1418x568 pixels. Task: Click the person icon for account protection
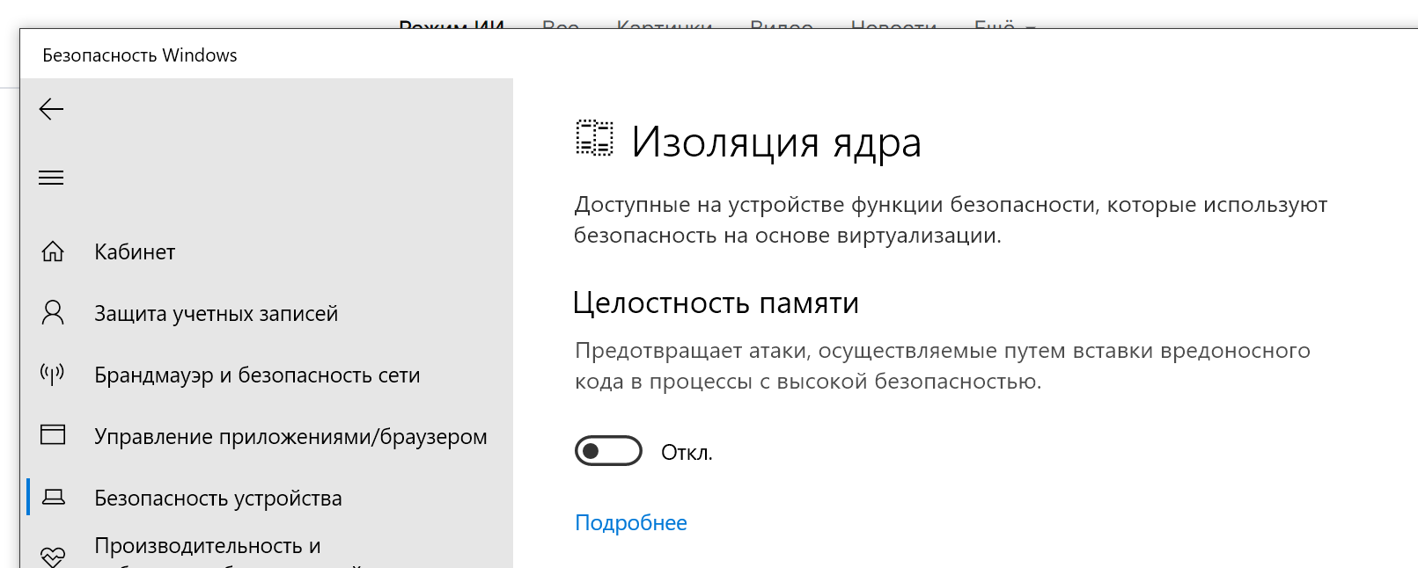pyautogui.click(x=53, y=313)
